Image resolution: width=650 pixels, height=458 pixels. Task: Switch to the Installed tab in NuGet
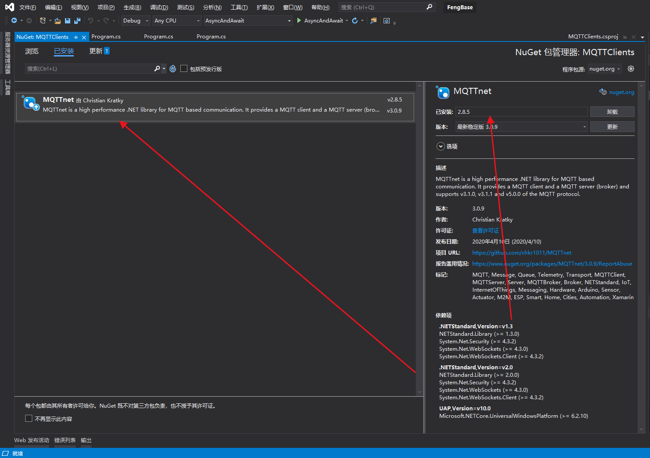point(64,51)
